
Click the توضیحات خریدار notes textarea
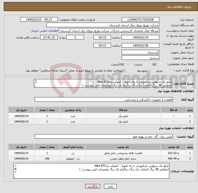tap(91, 171)
